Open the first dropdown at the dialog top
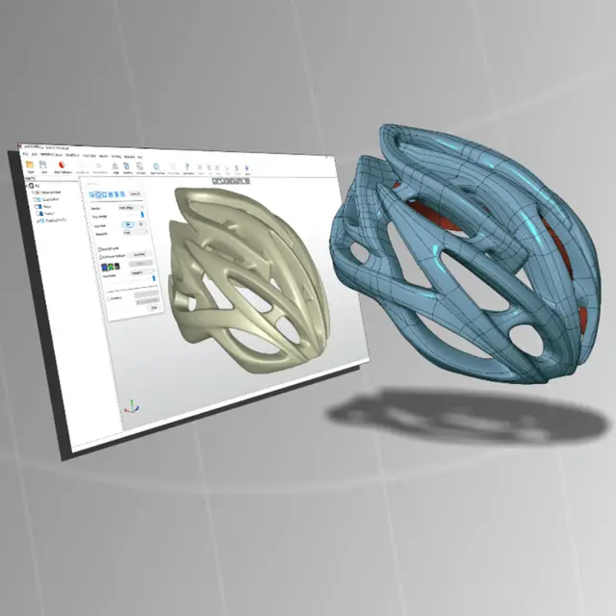 tap(132, 208)
